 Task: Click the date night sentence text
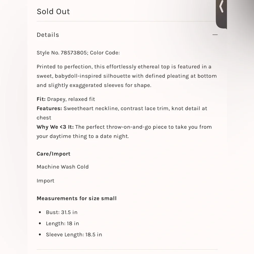tap(124, 132)
